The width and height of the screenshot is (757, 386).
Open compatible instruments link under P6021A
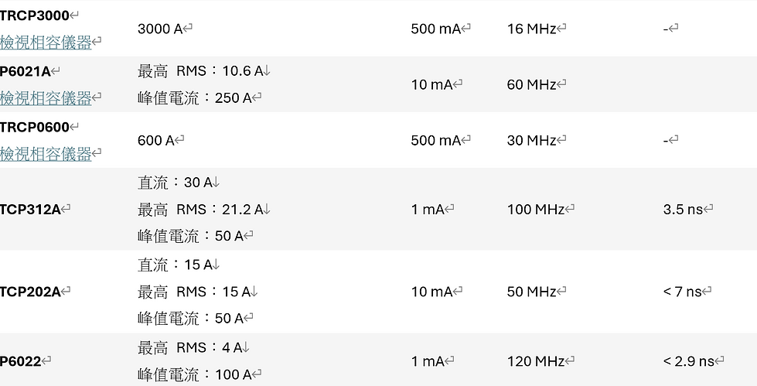(x=46, y=98)
